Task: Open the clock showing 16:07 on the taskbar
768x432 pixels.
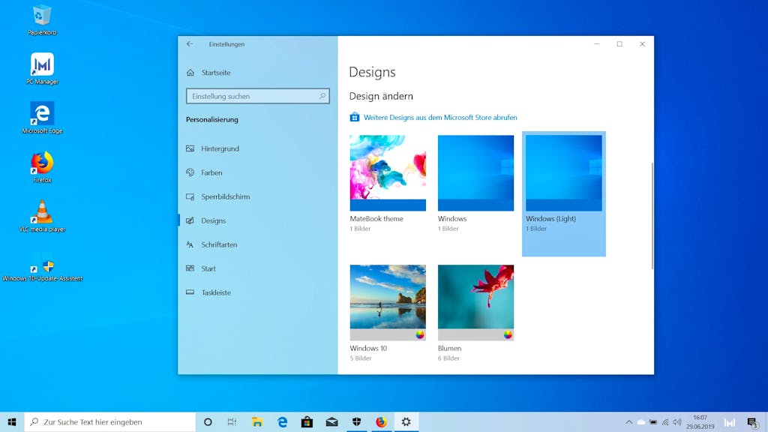Action: click(x=700, y=421)
